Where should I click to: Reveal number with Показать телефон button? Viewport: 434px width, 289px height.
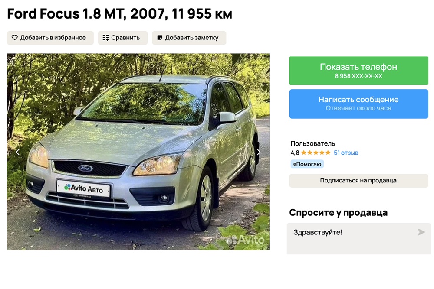click(x=359, y=71)
